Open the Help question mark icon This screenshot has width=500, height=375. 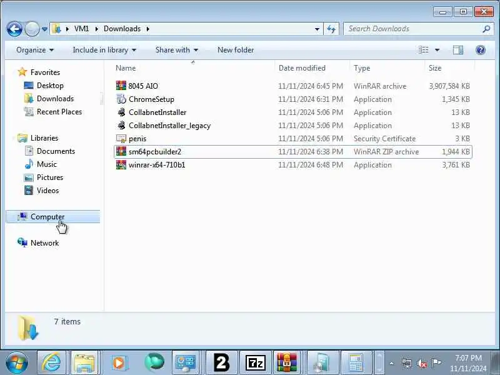480,50
